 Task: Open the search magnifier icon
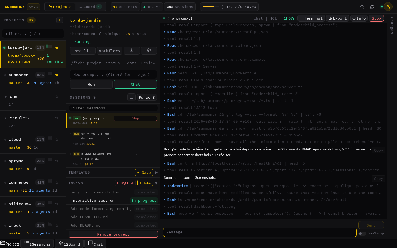pyautogui.click(x=362, y=6)
